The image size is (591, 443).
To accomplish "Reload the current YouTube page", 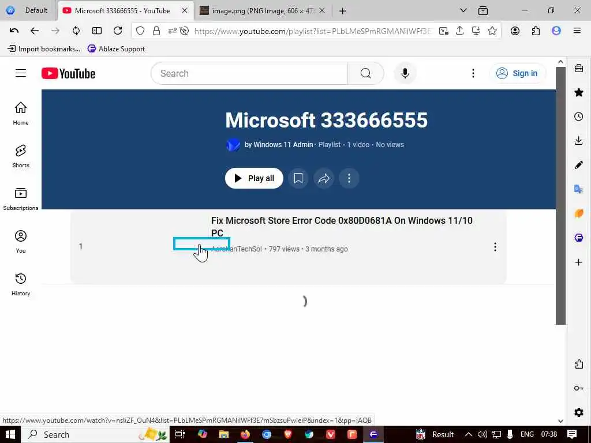I will 118,31.
